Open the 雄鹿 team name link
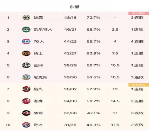This screenshot has height=131, width=149. tap(38, 18)
